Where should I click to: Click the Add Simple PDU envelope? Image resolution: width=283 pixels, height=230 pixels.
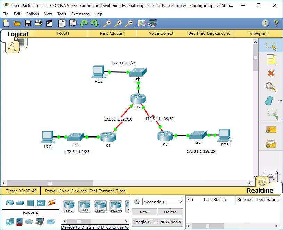tap(271, 130)
